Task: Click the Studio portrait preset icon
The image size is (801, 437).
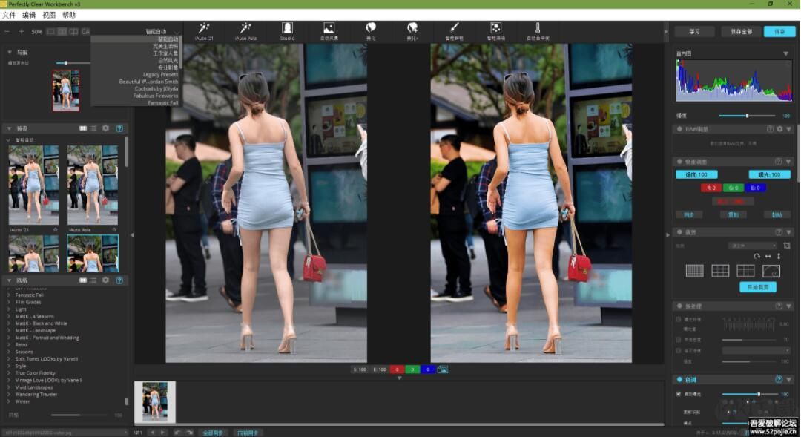Action: pyautogui.click(x=287, y=28)
